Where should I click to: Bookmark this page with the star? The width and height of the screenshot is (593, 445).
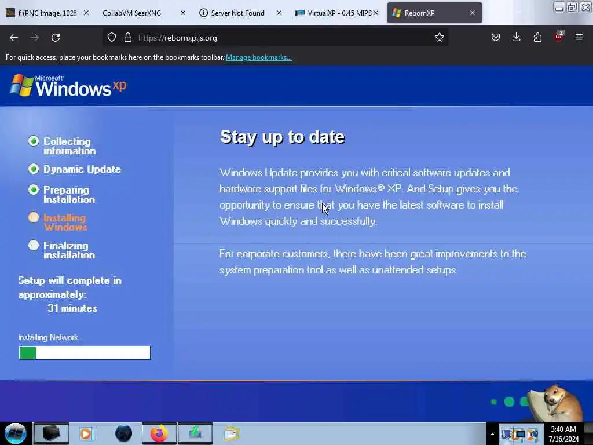(x=439, y=38)
